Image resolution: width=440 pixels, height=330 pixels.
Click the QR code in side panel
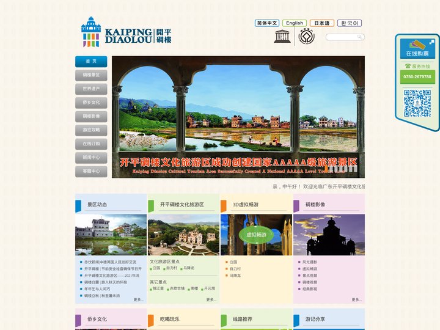click(417, 103)
